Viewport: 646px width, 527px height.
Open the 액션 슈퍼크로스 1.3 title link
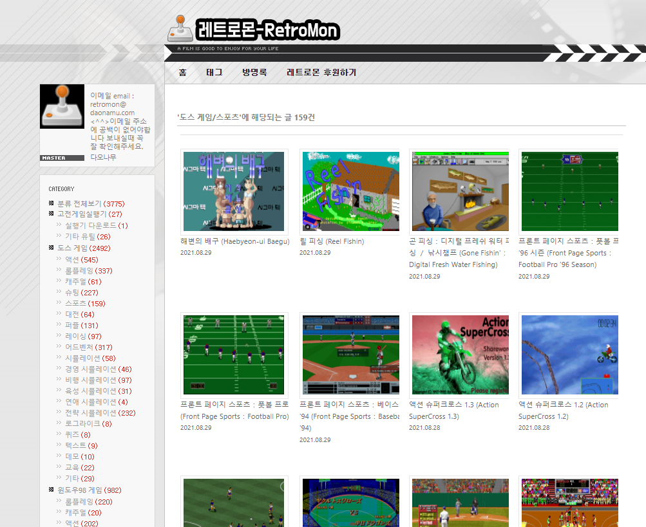point(454,411)
